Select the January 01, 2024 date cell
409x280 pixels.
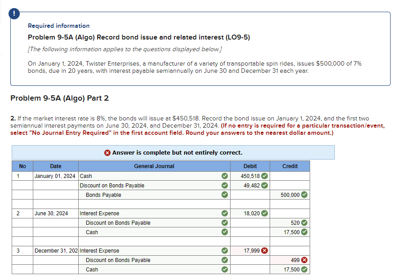pos(55,176)
